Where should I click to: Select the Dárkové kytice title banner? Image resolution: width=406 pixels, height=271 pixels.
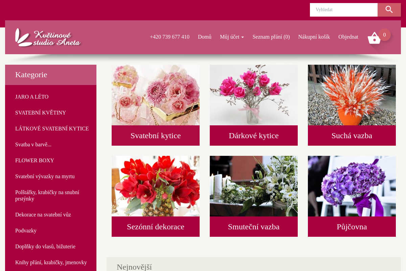[x=254, y=135]
